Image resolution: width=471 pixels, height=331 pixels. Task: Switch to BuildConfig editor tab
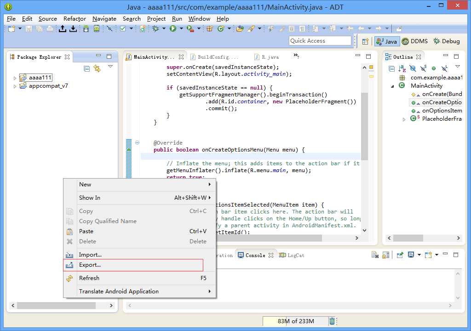coord(215,57)
